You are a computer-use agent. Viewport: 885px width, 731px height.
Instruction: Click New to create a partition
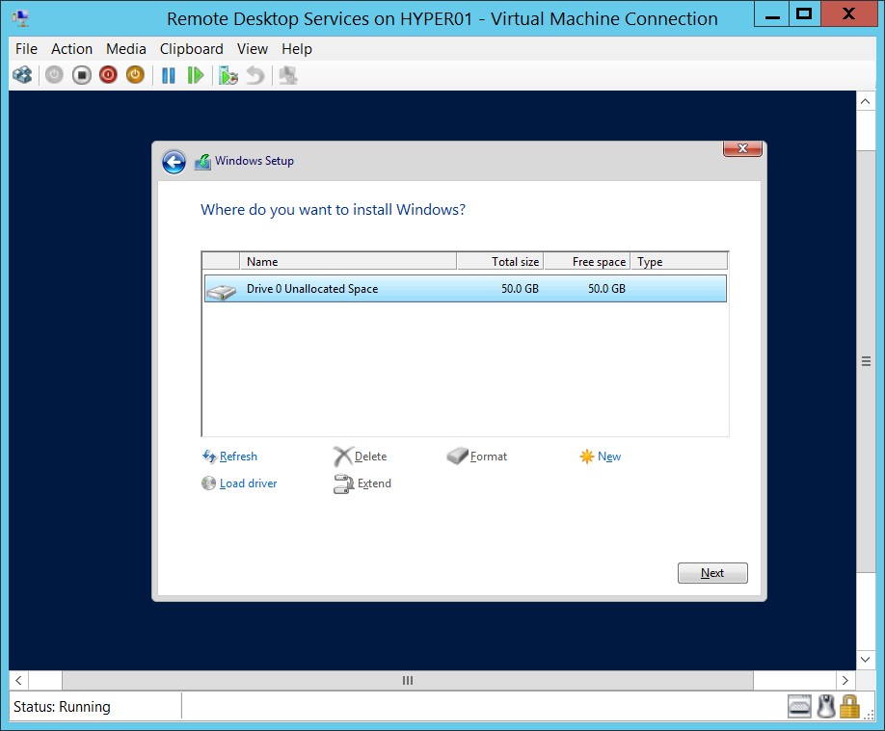point(609,457)
